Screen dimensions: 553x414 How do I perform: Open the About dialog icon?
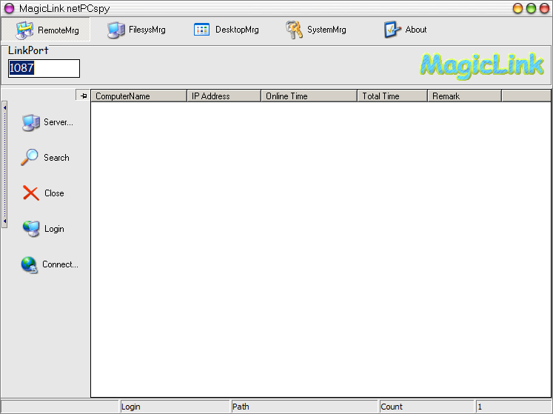point(392,30)
